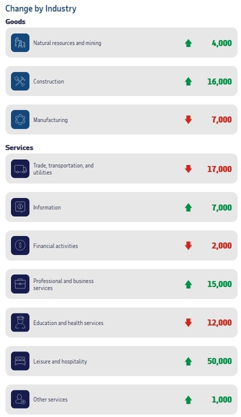Click the Natural resources and mining oil rig icon
The image size is (241, 417).
20,43
